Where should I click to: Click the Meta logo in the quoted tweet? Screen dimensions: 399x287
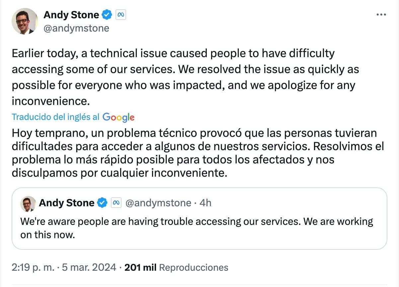pos(116,203)
